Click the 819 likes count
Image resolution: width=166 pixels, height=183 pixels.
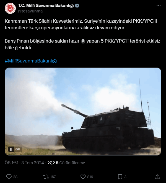click(x=90, y=177)
